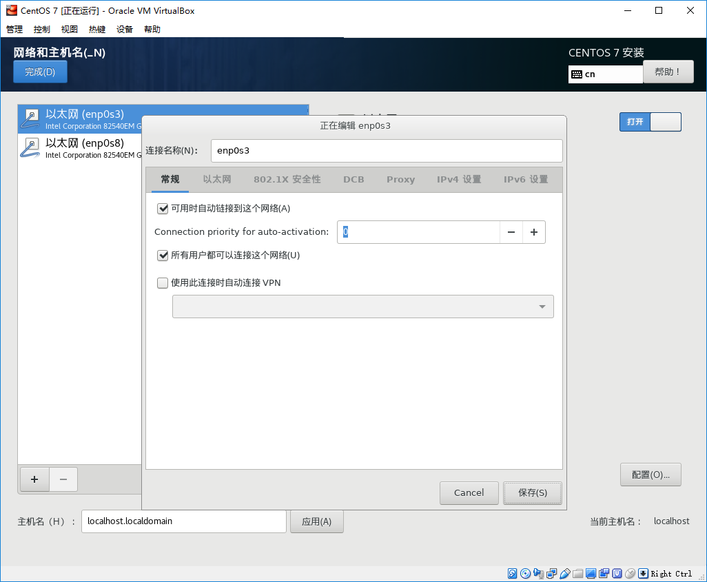Decrease connection priority value
707x582 pixels.
[511, 232]
